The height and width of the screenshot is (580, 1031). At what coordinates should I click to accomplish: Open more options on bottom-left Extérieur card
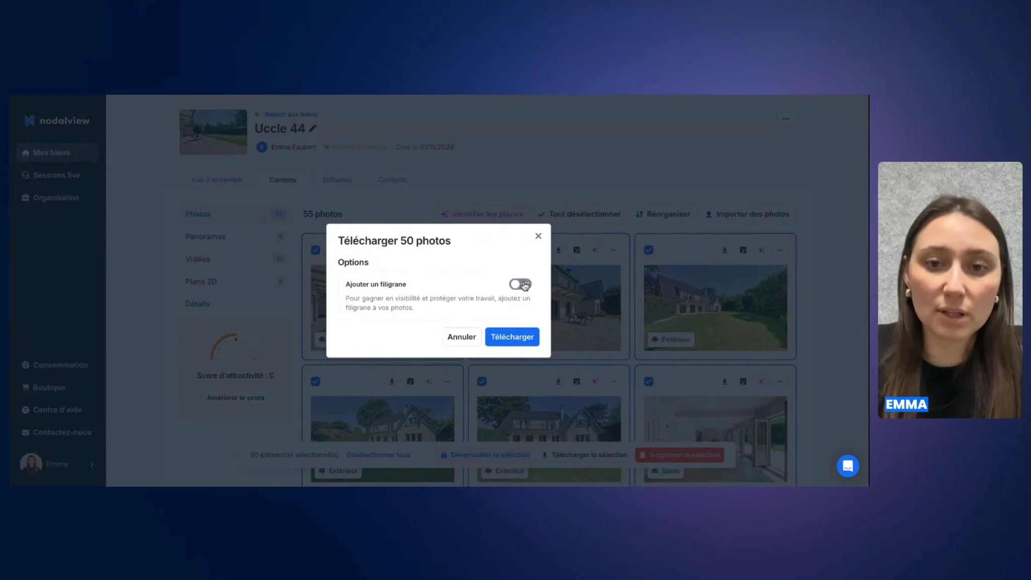[447, 382]
